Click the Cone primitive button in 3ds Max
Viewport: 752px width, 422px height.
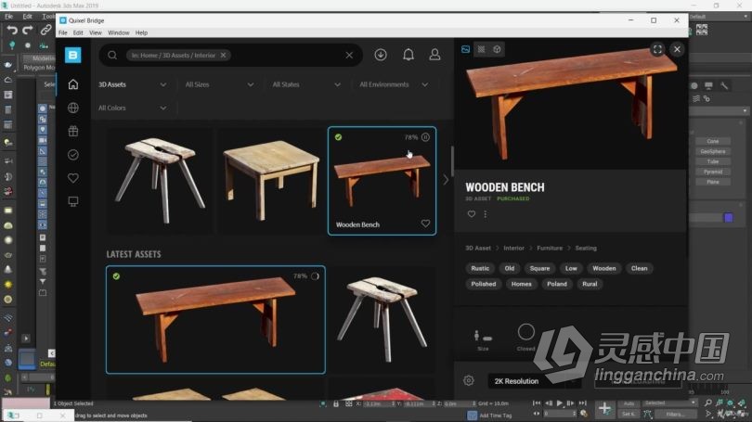pyautogui.click(x=713, y=141)
